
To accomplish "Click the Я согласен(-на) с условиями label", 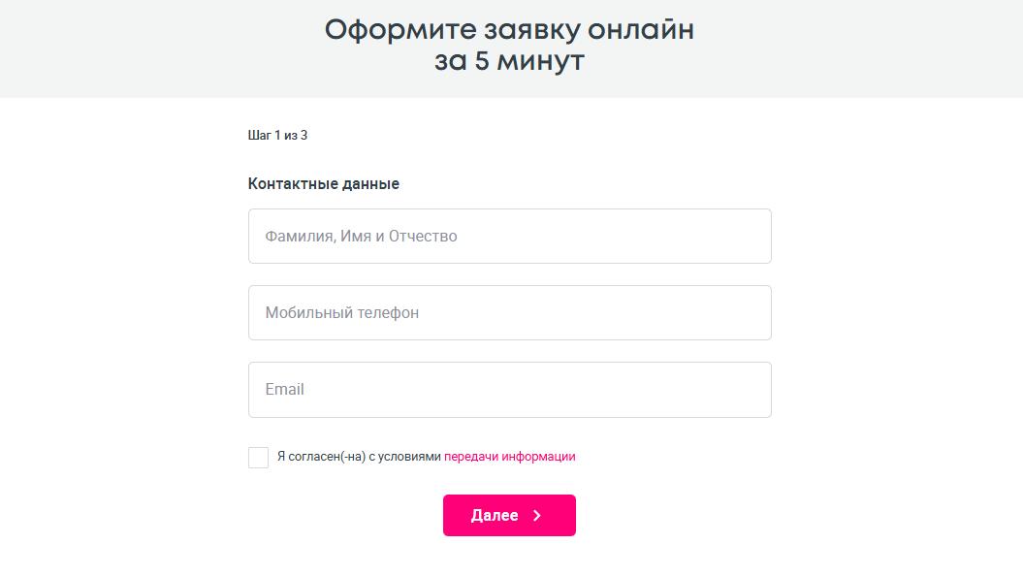I will pos(358,457).
